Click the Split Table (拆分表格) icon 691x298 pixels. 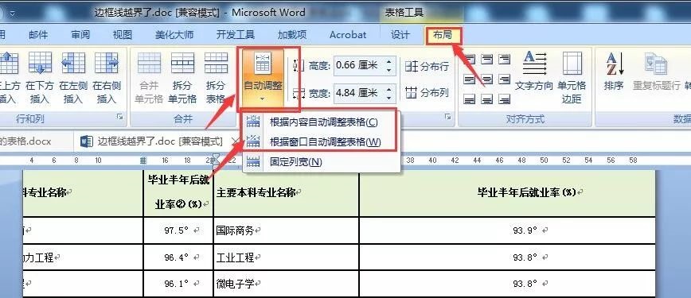(x=216, y=64)
